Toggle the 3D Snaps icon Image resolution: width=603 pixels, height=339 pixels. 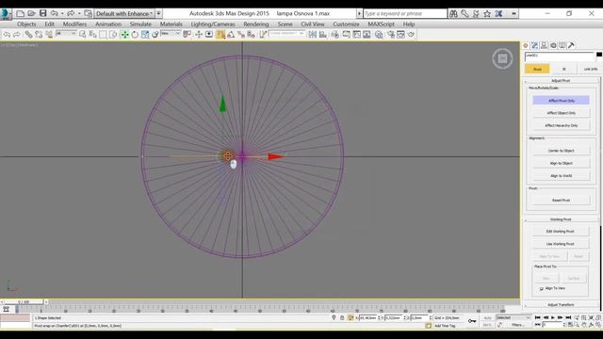[x=220, y=35]
